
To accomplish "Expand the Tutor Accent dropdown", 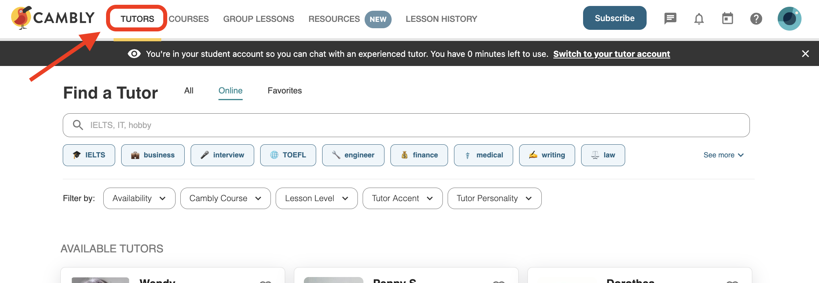I will [x=402, y=198].
